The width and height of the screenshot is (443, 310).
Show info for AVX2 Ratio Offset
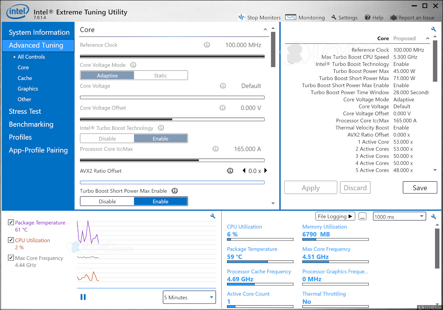pyautogui.click(x=230, y=170)
